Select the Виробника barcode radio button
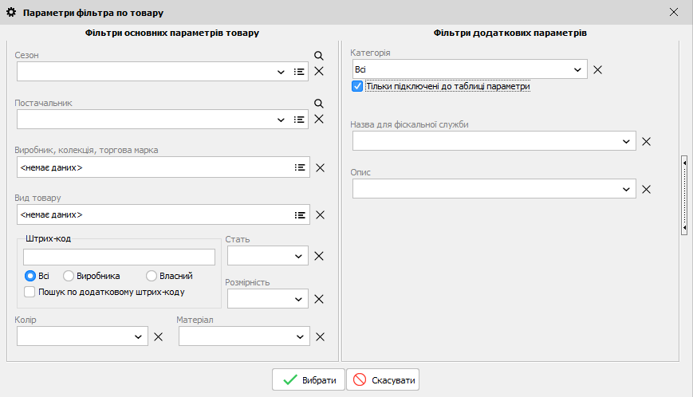Viewport: 693px width, 397px height. coord(69,276)
